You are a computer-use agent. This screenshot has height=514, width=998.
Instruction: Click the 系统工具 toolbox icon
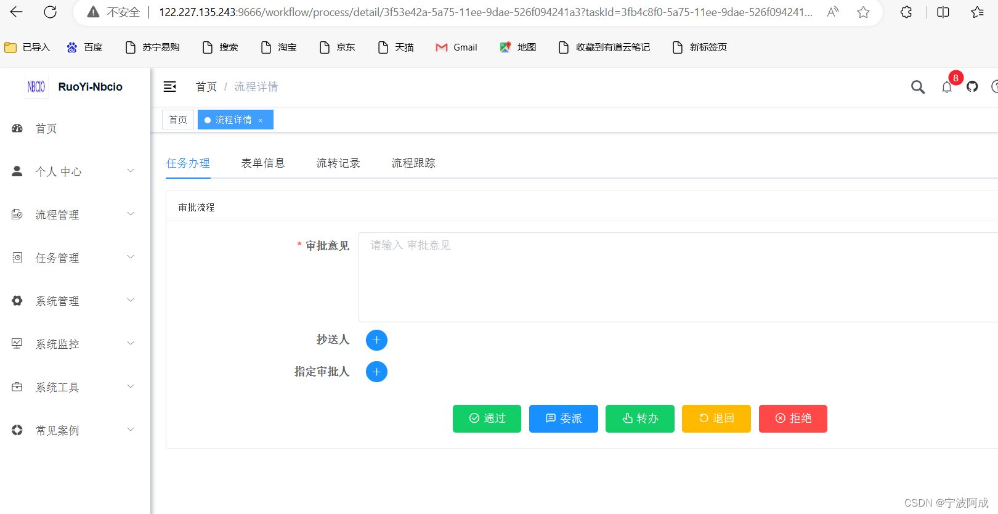coord(17,387)
